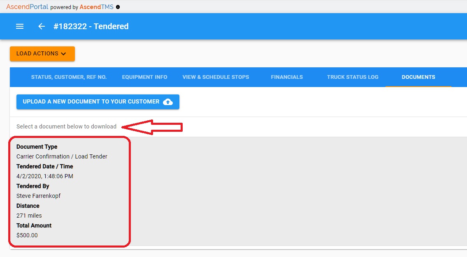Click the $500.00 total amount
The height and width of the screenshot is (257, 467).
coord(27,235)
